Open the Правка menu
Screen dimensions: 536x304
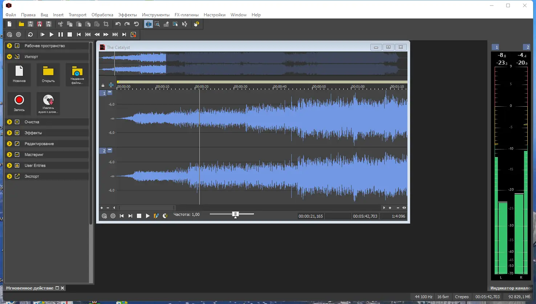point(28,15)
